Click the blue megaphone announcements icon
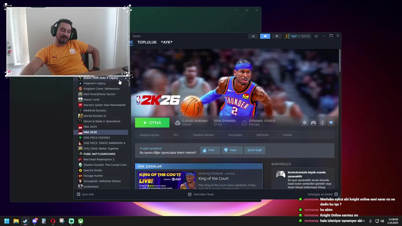 pyautogui.click(x=265, y=36)
